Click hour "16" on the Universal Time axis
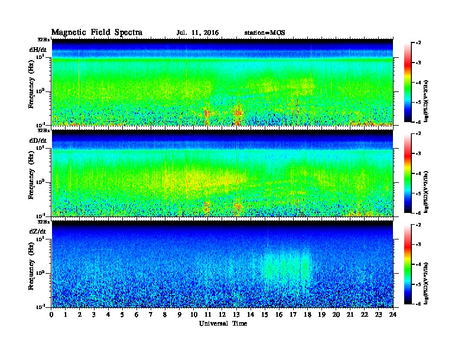Screen dimensions: 468x361 click(x=279, y=315)
